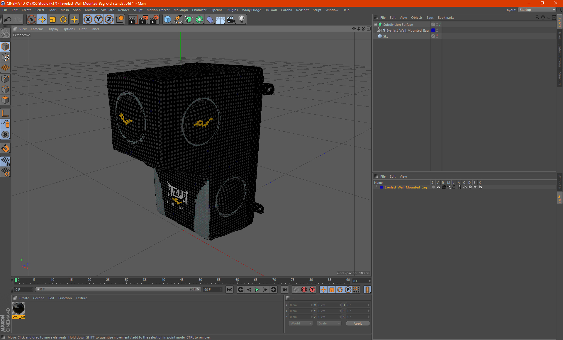
Task: Play the animation forward
Action: coord(257,290)
